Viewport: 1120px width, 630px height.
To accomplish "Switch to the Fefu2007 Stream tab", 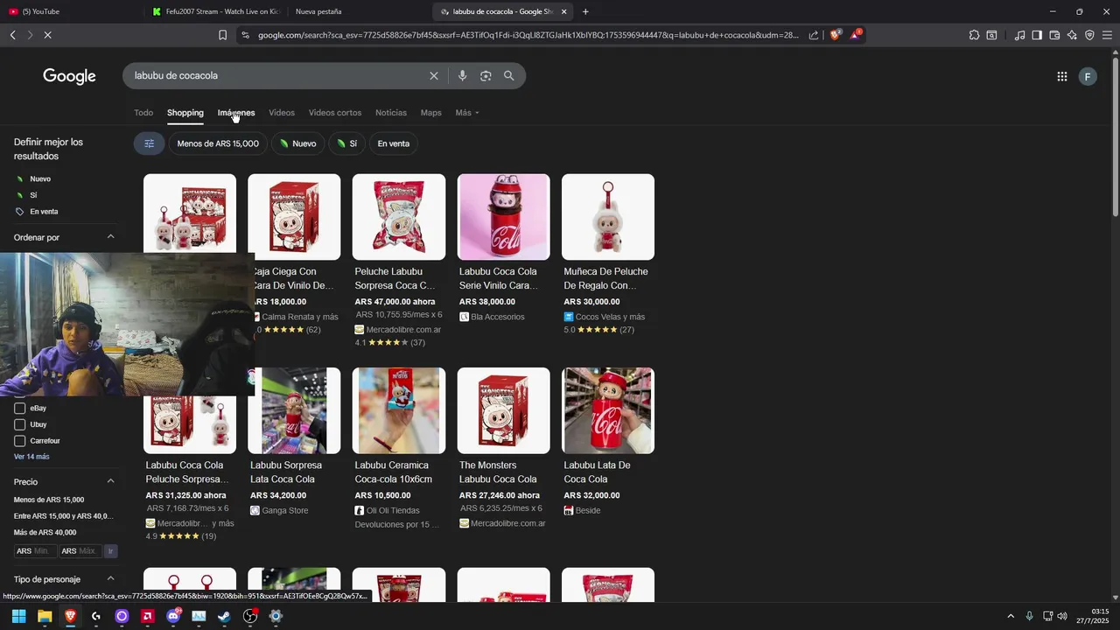I will pos(214,11).
